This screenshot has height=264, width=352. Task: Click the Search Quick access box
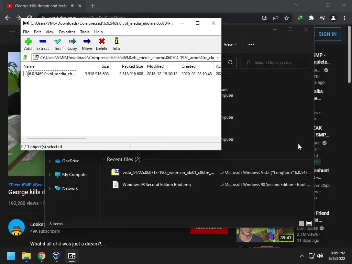point(275,63)
